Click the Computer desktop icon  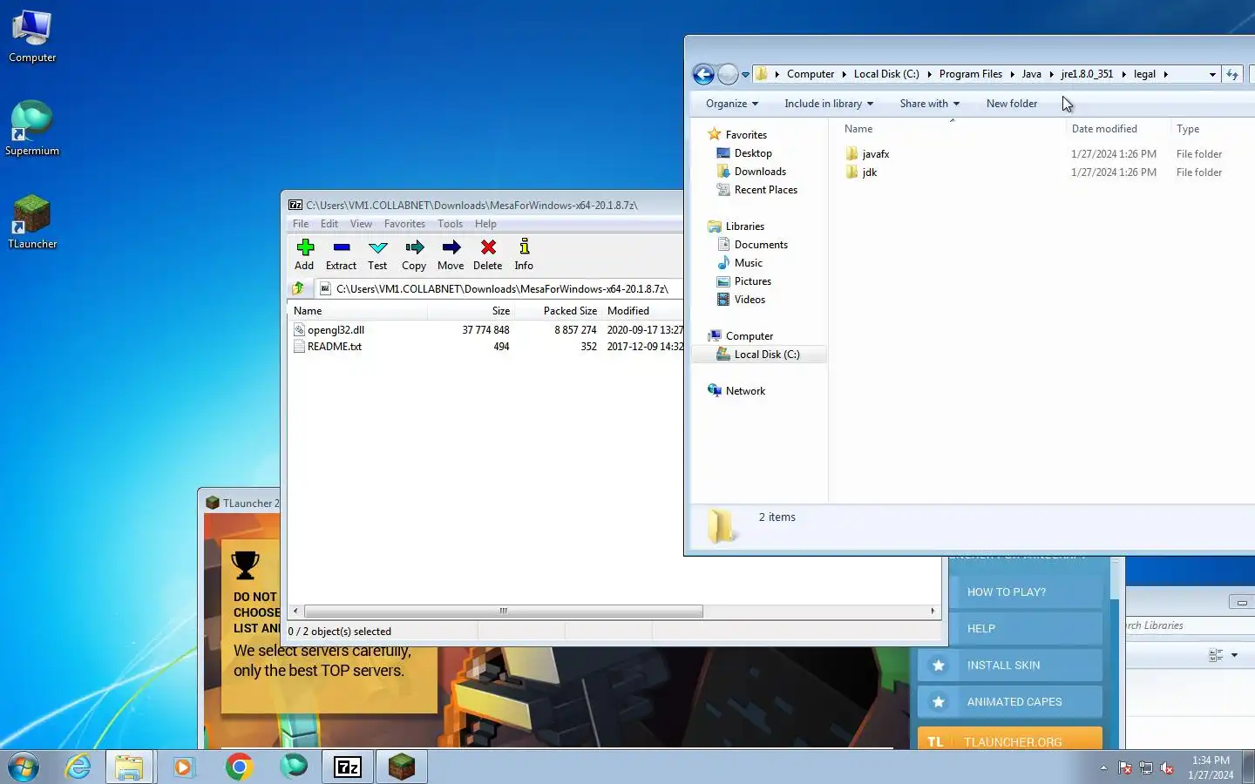click(x=32, y=37)
